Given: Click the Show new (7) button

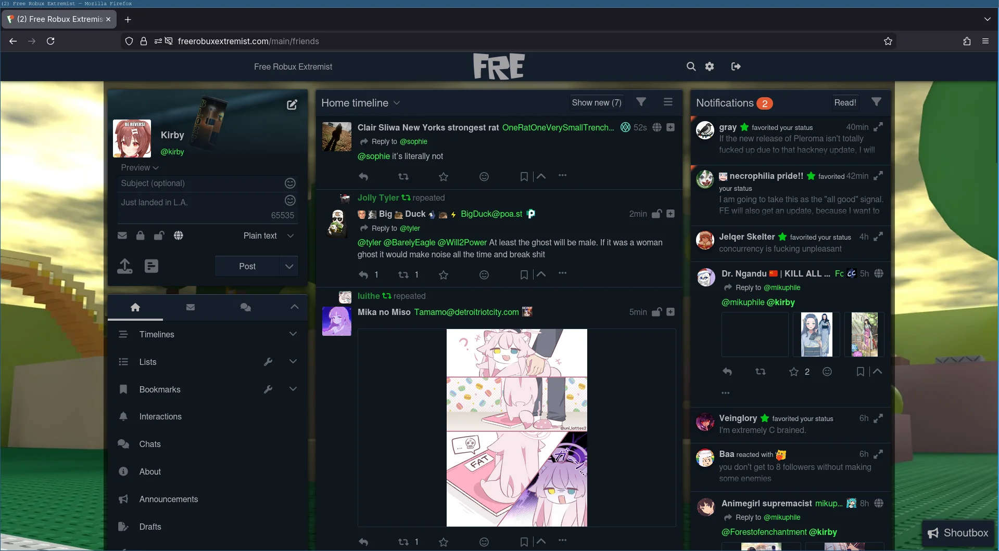Looking at the screenshot, I should pos(597,102).
